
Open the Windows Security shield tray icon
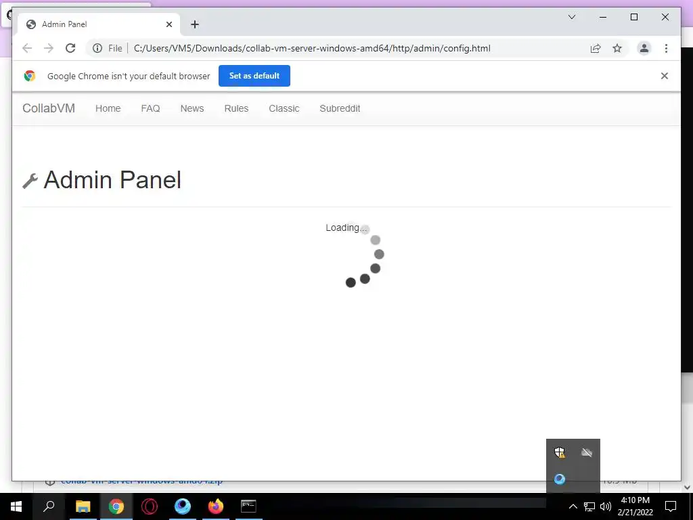[560, 452]
